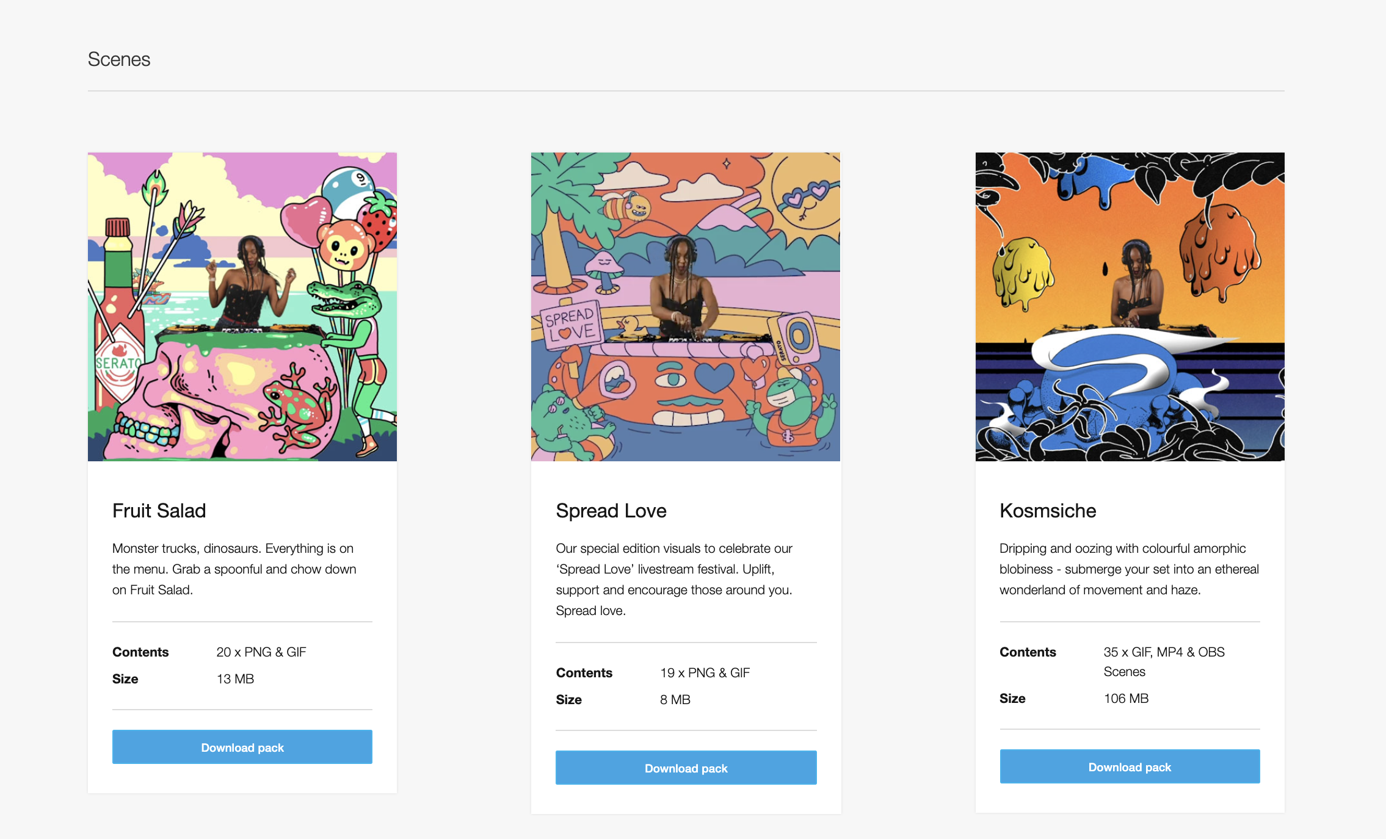This screenshot has height=839, width=1386.
Task: Click the '20 x PNG & GIF' contents value
Action: [261, 652]
